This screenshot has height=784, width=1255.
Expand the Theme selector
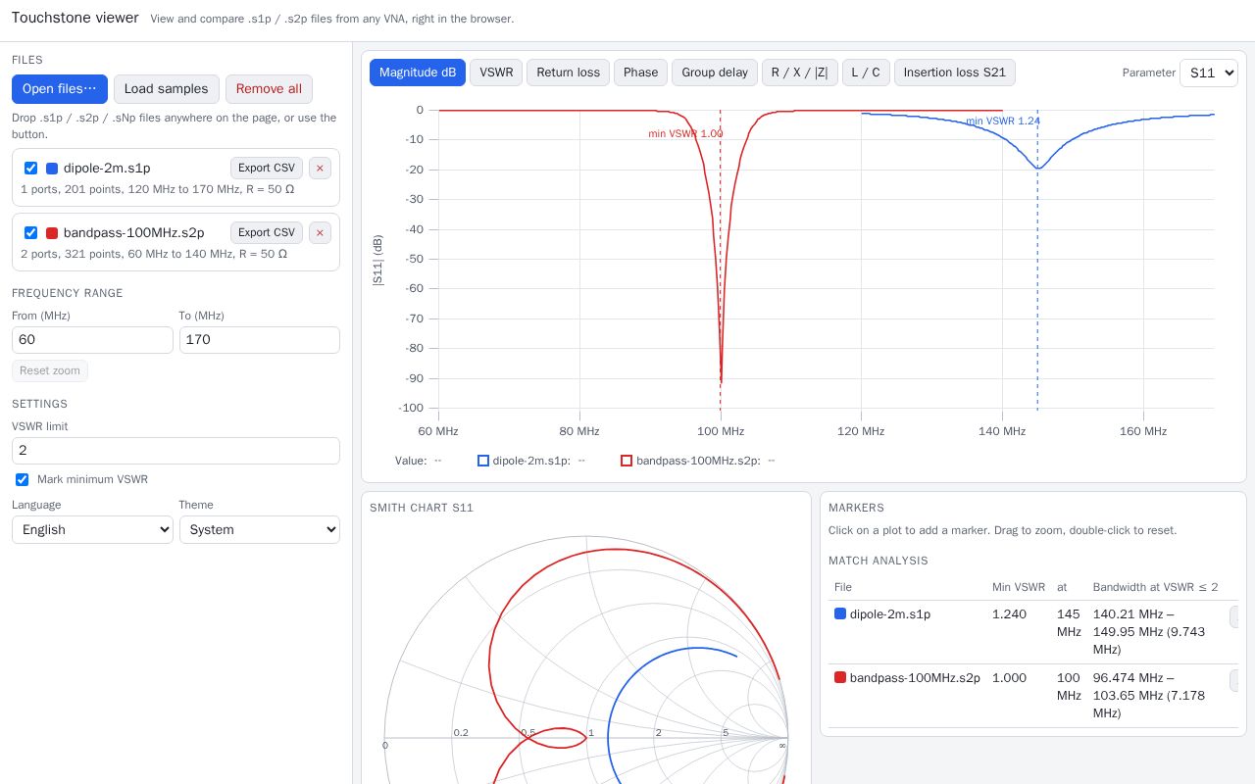pos(260,529)
